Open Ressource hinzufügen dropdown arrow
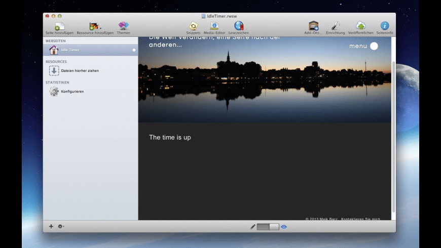The width and height of the screenshot is (441, 248). (101, 28)
